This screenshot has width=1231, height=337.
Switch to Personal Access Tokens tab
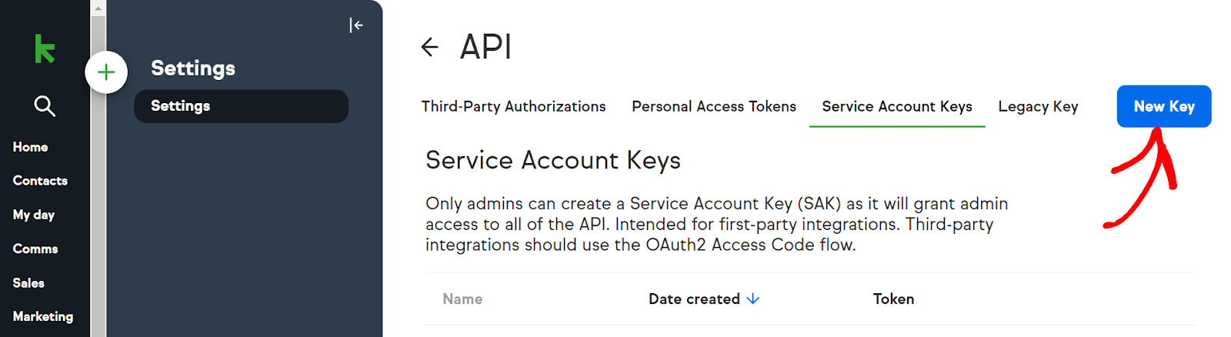coord(714,106)
